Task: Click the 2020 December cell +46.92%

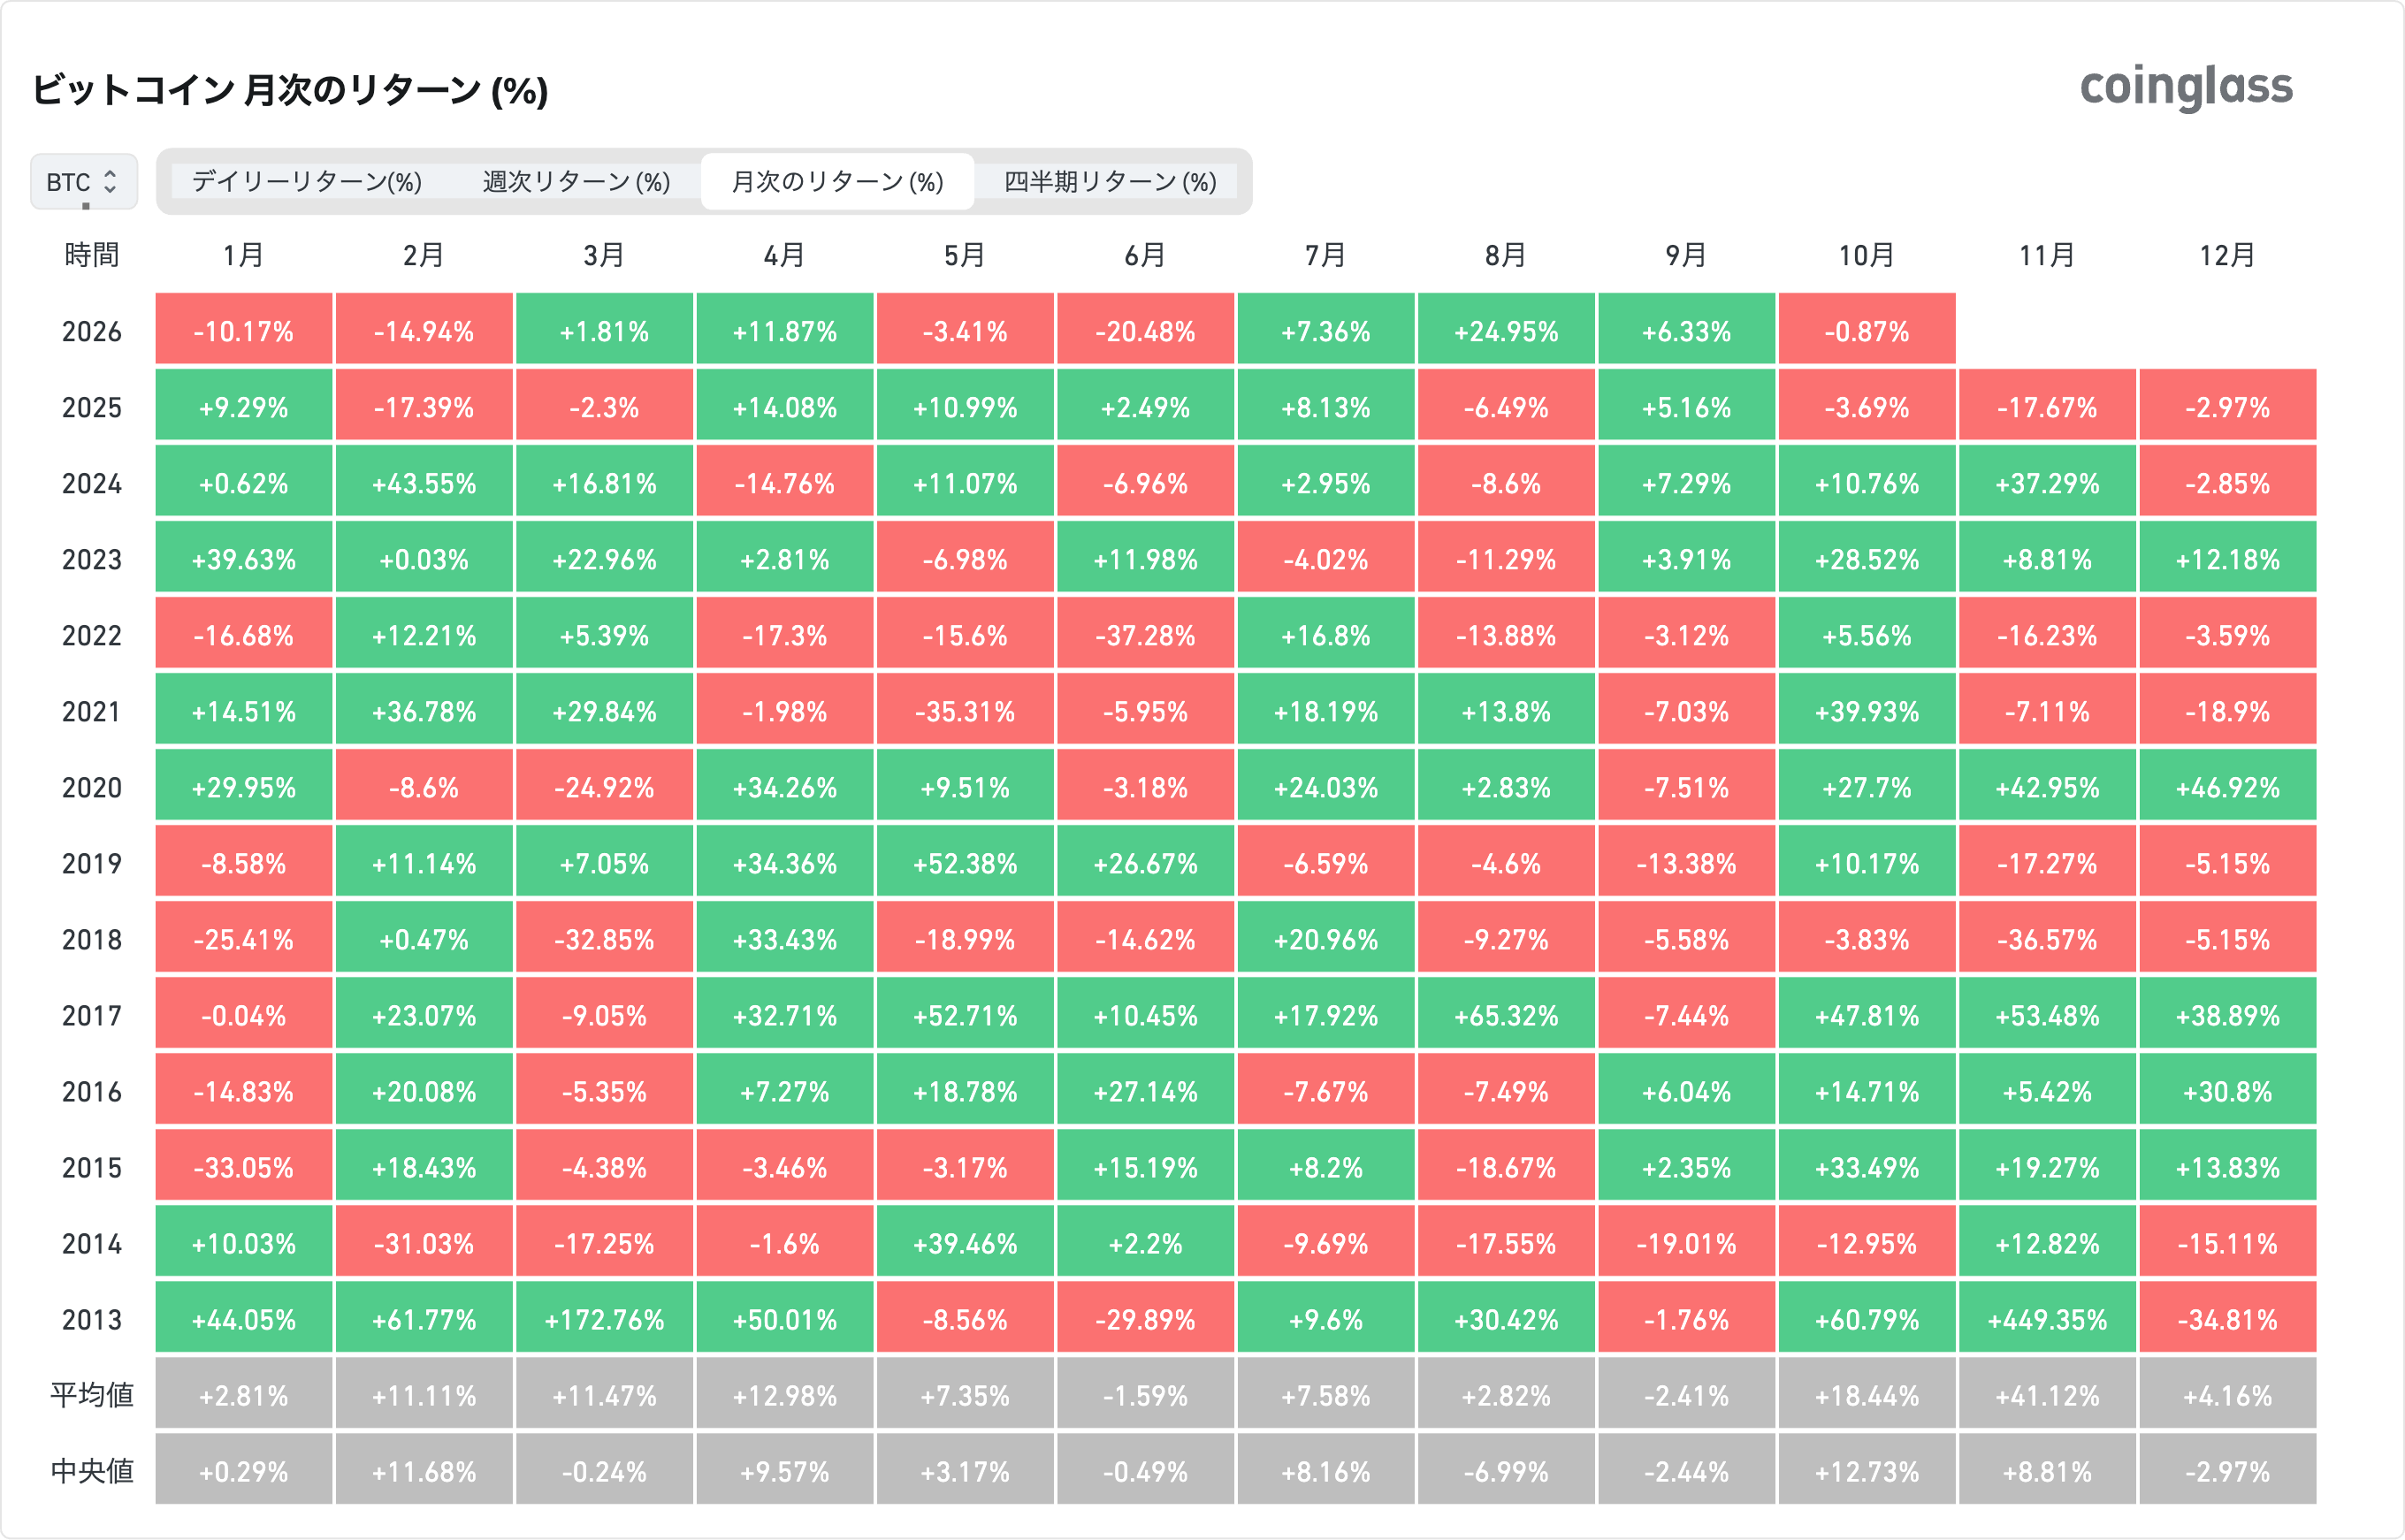Action: [x=2228, y=786]
